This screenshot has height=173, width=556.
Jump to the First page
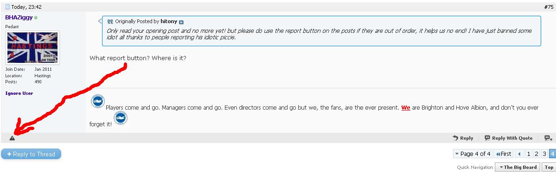pos(503,154)
